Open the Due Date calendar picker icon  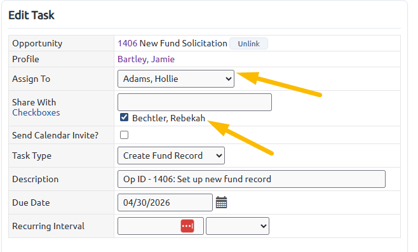pos(221,202)
